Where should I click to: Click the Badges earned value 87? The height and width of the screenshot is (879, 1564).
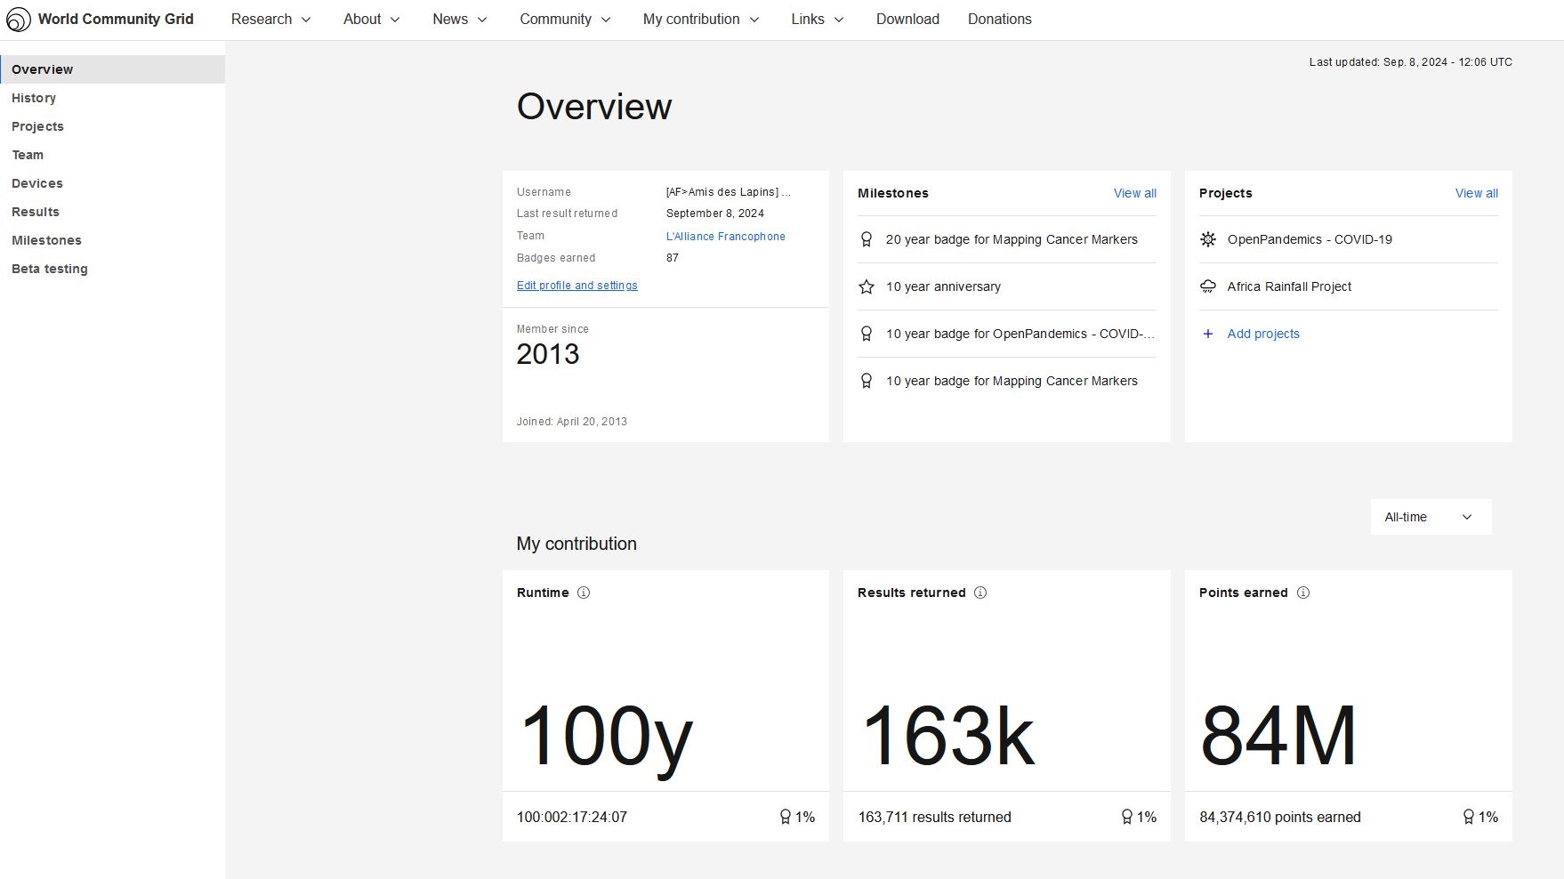coord(673,258)
